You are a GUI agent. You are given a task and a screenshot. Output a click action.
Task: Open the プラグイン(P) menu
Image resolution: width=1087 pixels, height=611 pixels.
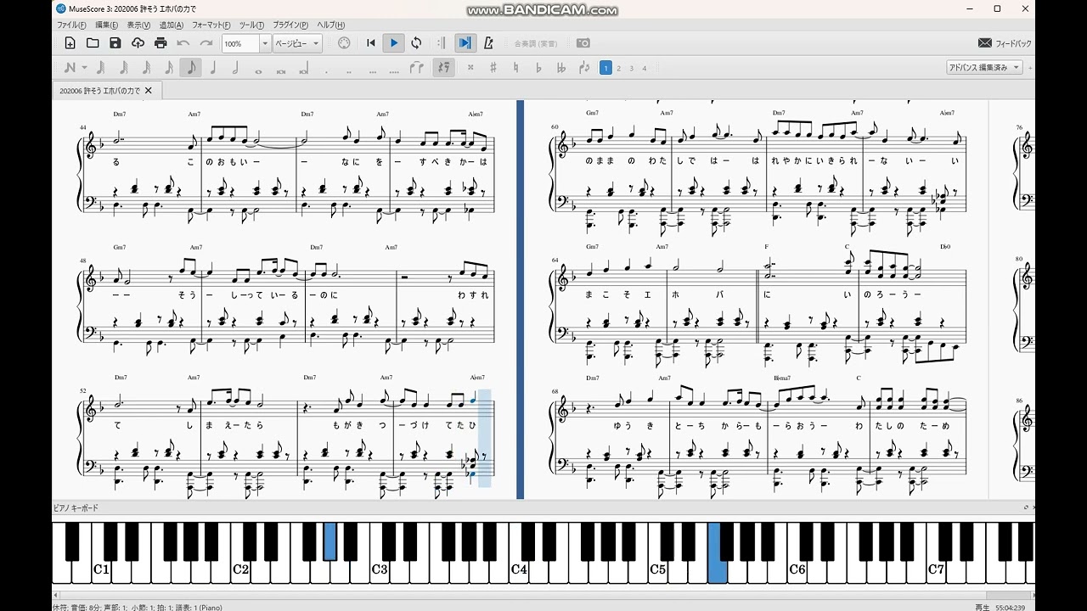[290, 25]
